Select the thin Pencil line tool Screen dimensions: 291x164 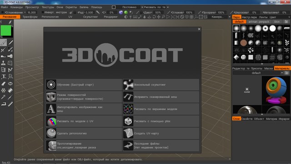click(x=10, y=43)
